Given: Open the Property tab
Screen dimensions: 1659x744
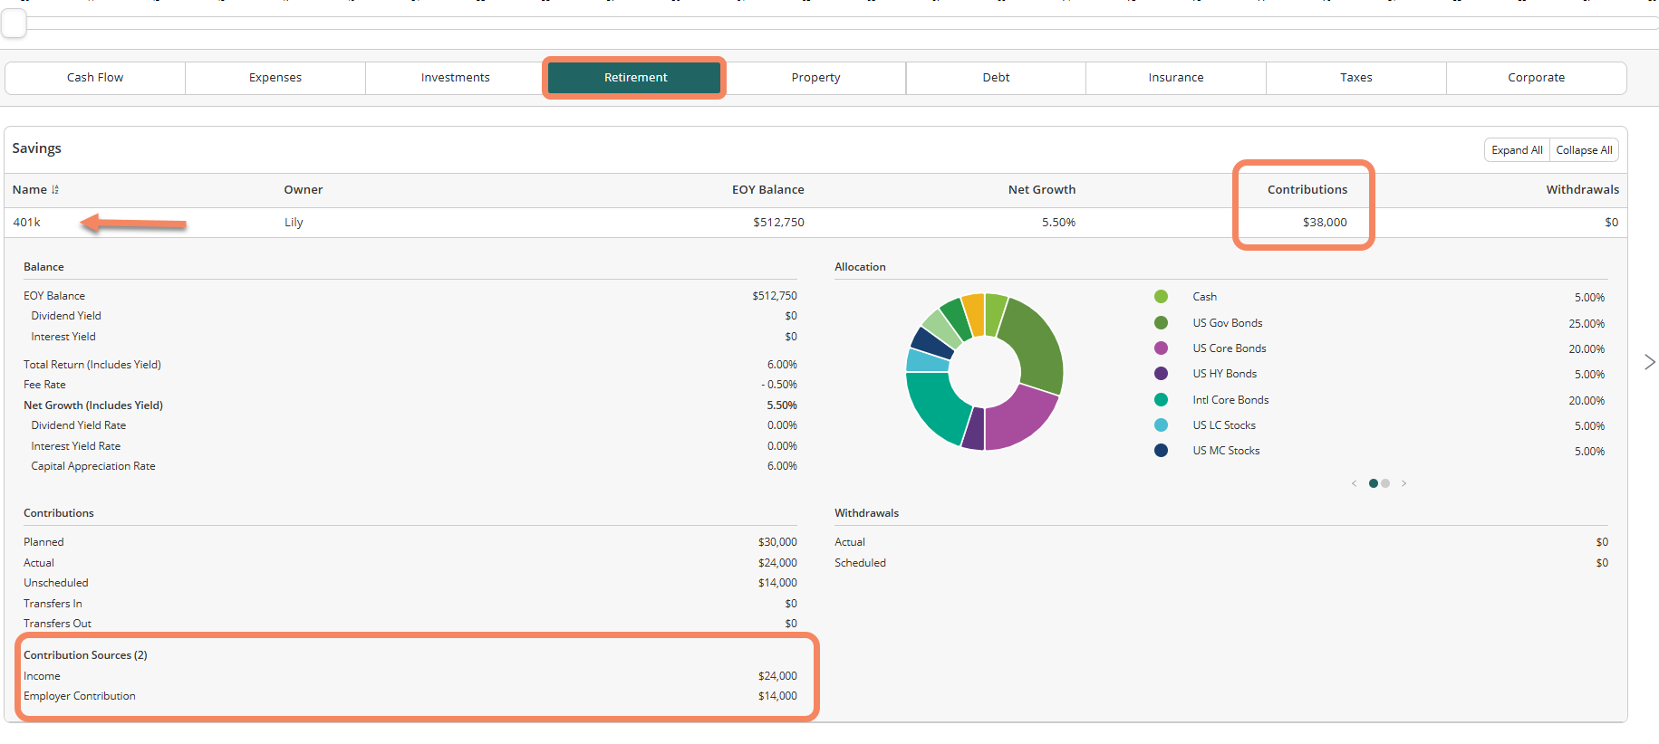Looking at the screenshot, I should 815,78.
